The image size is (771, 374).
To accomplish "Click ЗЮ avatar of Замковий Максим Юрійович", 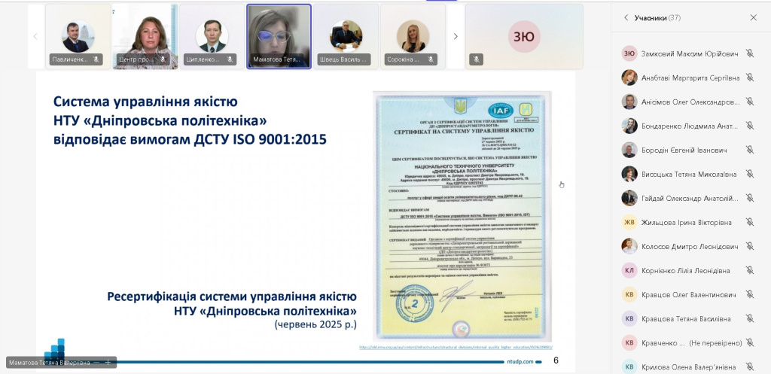I will click(x=629, y=53).
